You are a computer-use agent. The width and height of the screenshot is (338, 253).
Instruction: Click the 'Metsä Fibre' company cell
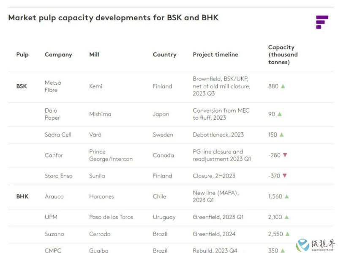click(53, 86)
